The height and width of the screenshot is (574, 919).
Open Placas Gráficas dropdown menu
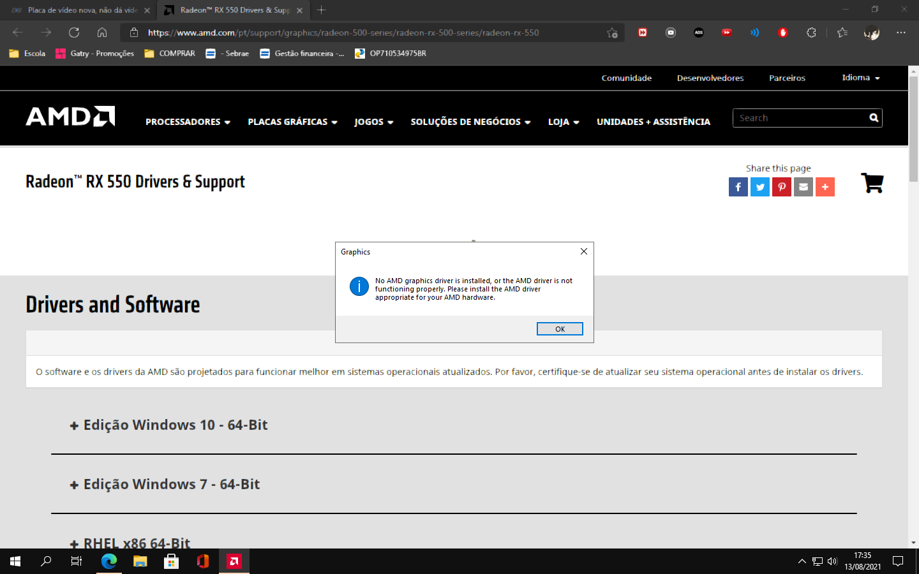tap(292, 122)
